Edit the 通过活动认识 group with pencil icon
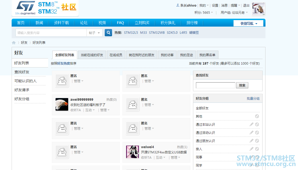 tap(251, 133)
